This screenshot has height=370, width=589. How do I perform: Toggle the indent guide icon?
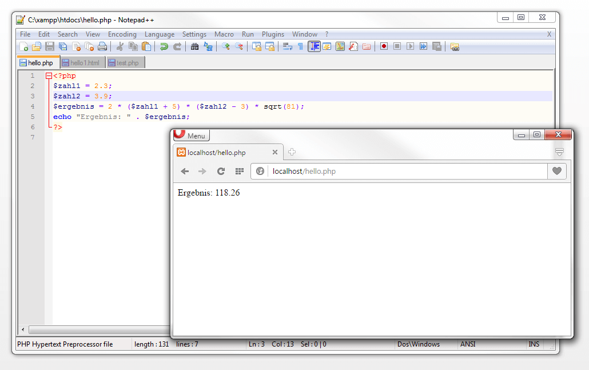click(x=314, y=46)
